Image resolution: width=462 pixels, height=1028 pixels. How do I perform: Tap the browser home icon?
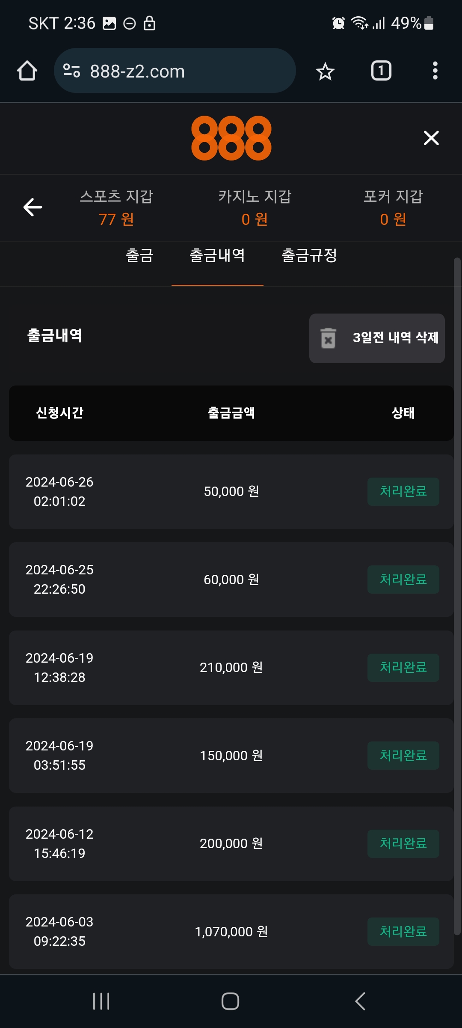pyautogui.click(x=27, y=71)
